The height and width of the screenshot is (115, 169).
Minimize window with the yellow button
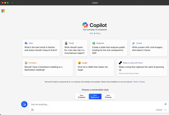tap(5, 3)
